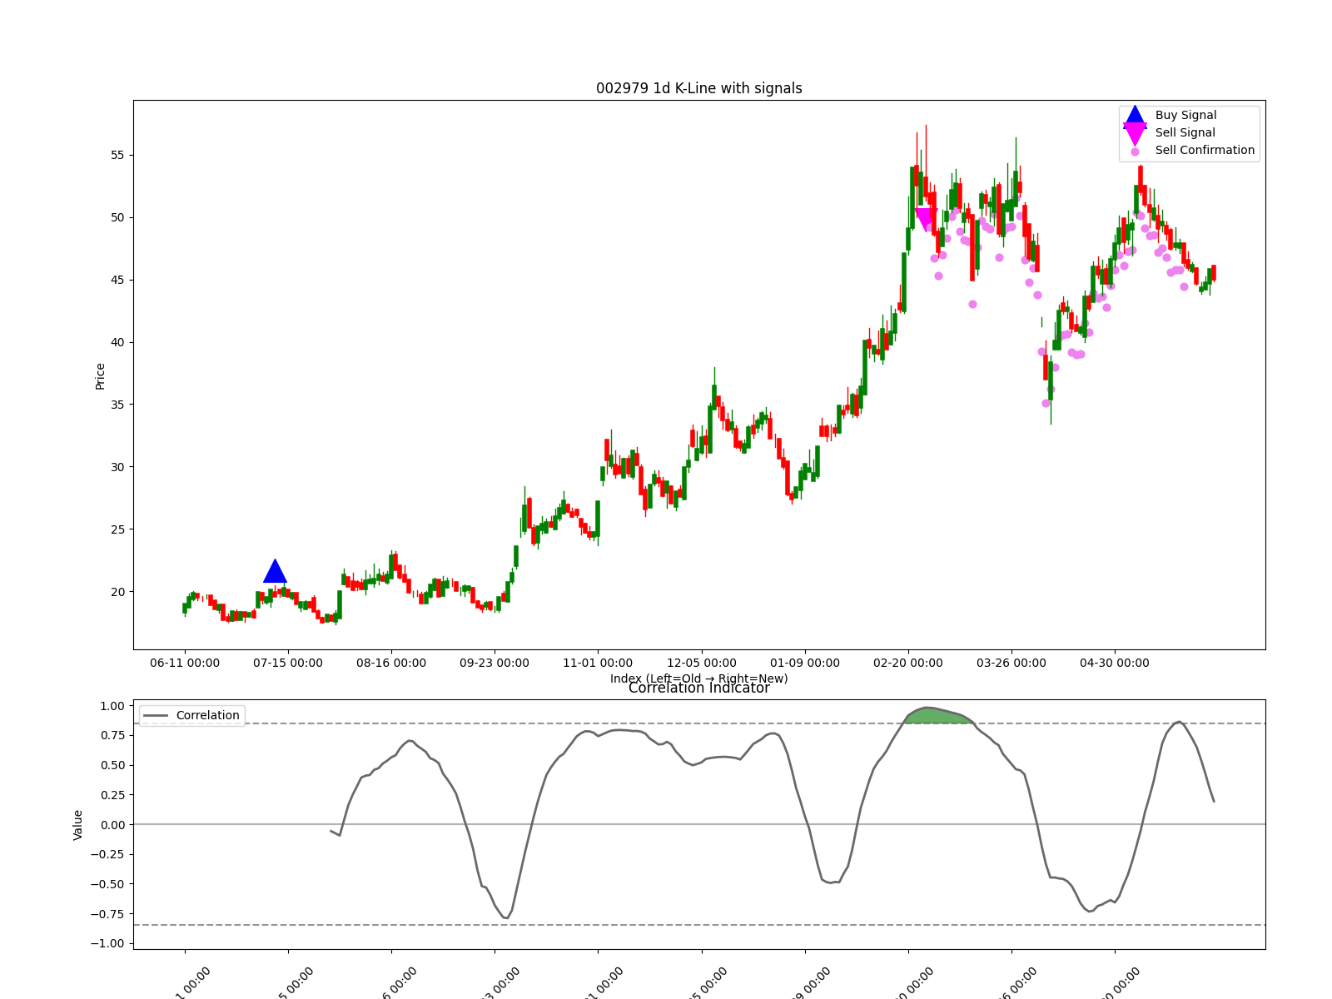Click the correlation tick label 0.50
The image size is (1332, 999).
coord(112,765)
